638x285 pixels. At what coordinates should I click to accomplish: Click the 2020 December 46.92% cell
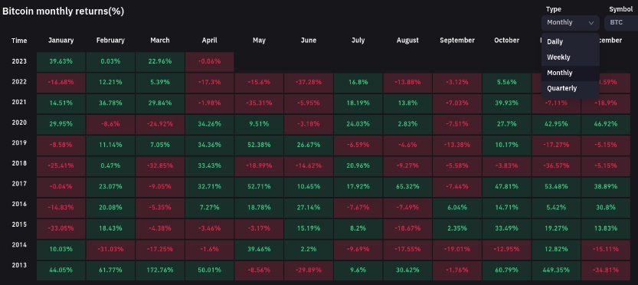(606, 124)
